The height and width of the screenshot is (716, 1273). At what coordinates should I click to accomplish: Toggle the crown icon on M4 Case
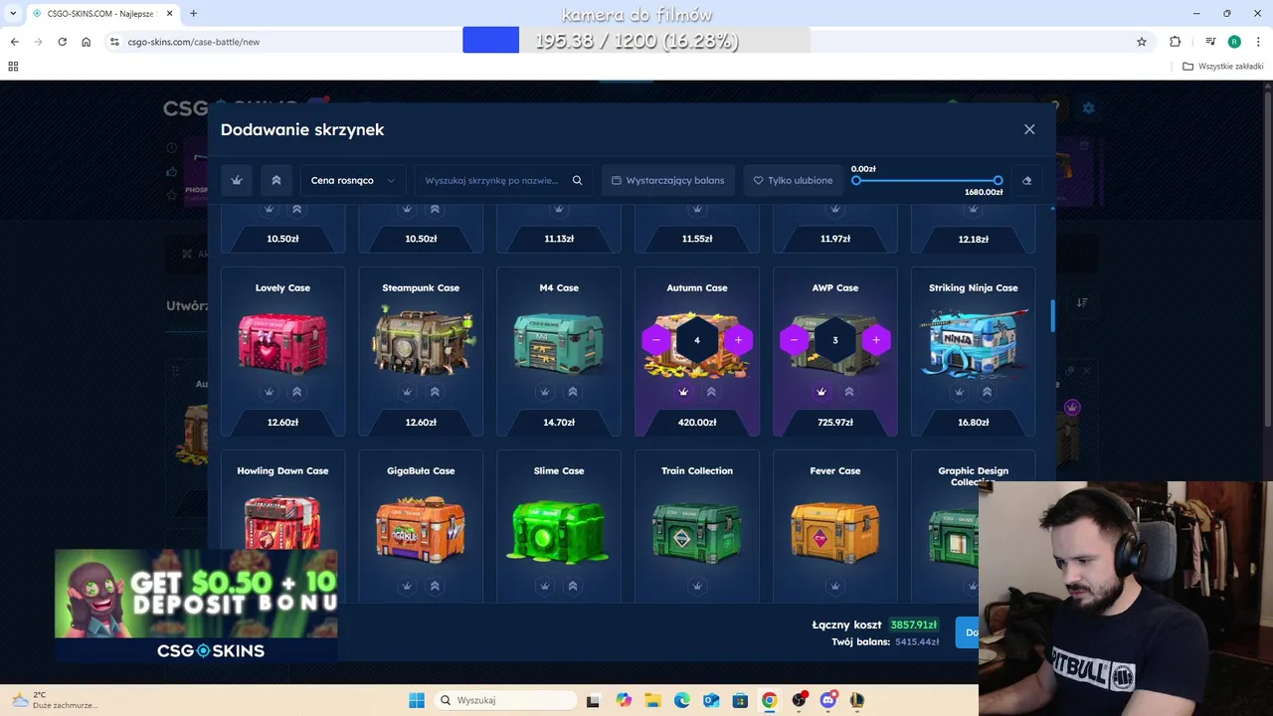545,392
